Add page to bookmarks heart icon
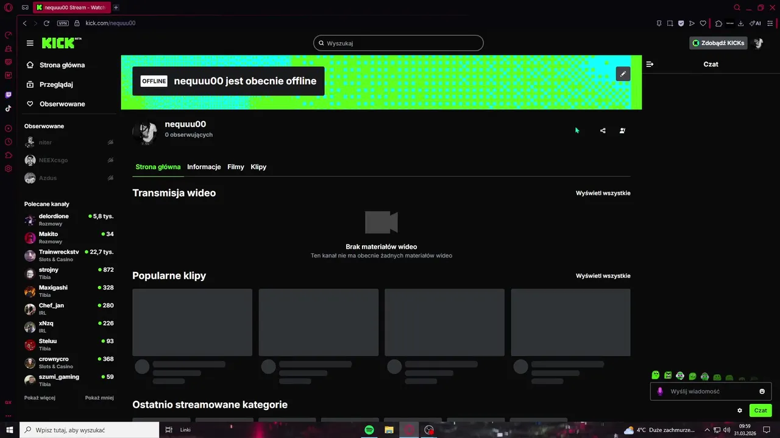This screenshot has width=780, height=438. click(x=703, y=23)
